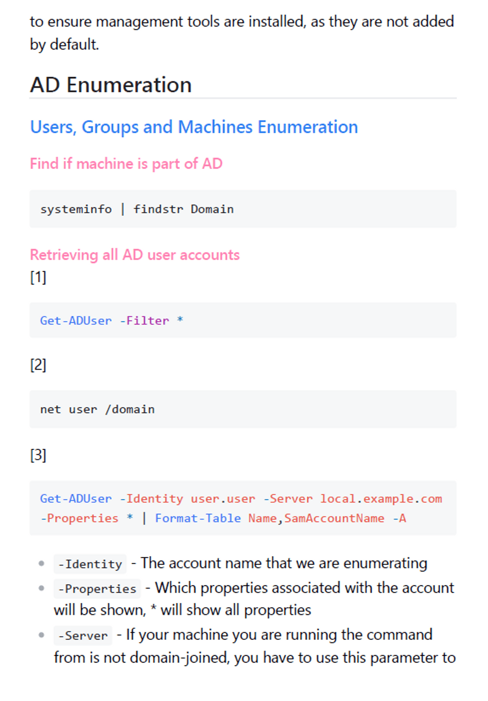Click 'Format-Table' in the Get-ADUser command
The width and height of the screenshot is (488, 701).
coord(198,518)
